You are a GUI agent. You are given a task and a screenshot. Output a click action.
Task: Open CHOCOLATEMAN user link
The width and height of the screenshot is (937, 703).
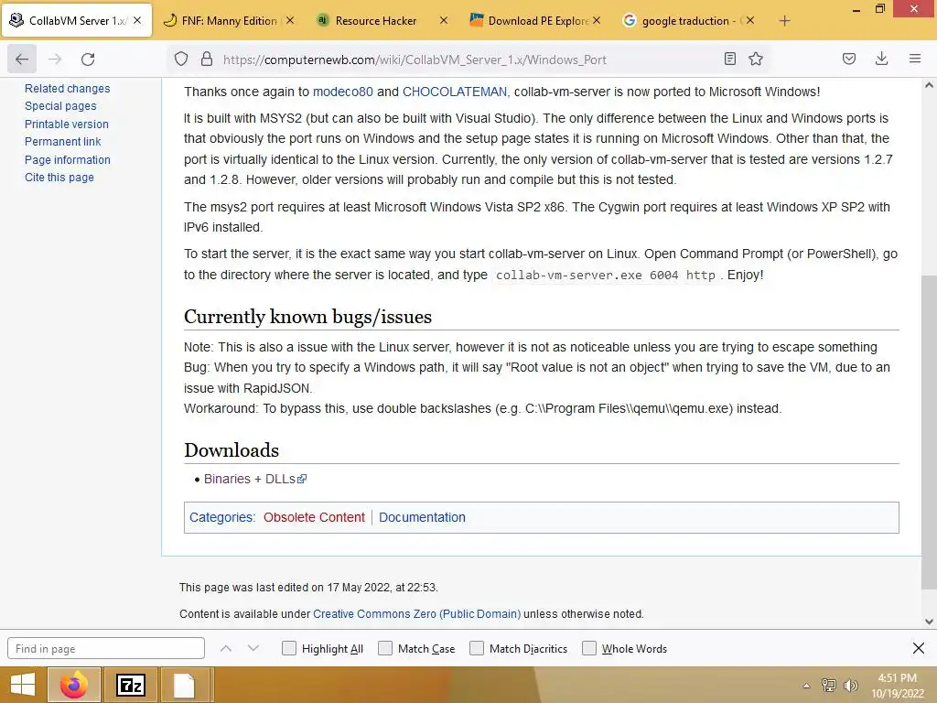click(x=454, y=92)
